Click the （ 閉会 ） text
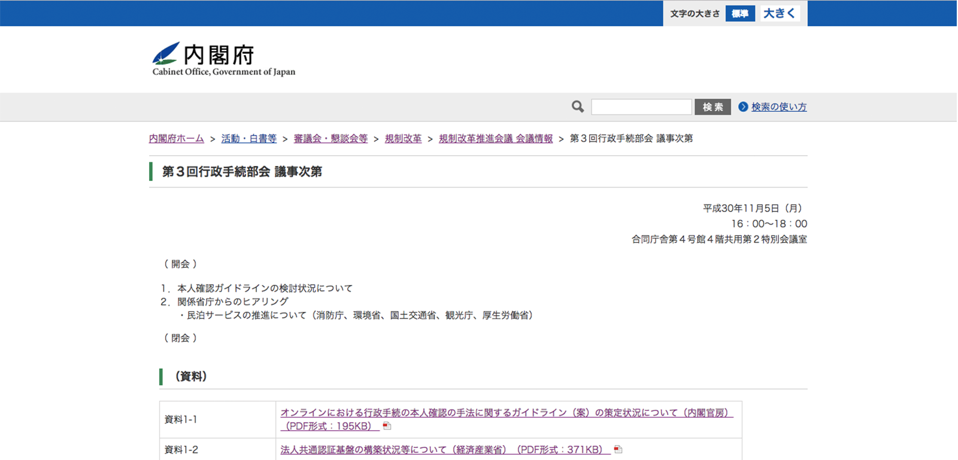This screenshot has width=958, height=460. 180,338
